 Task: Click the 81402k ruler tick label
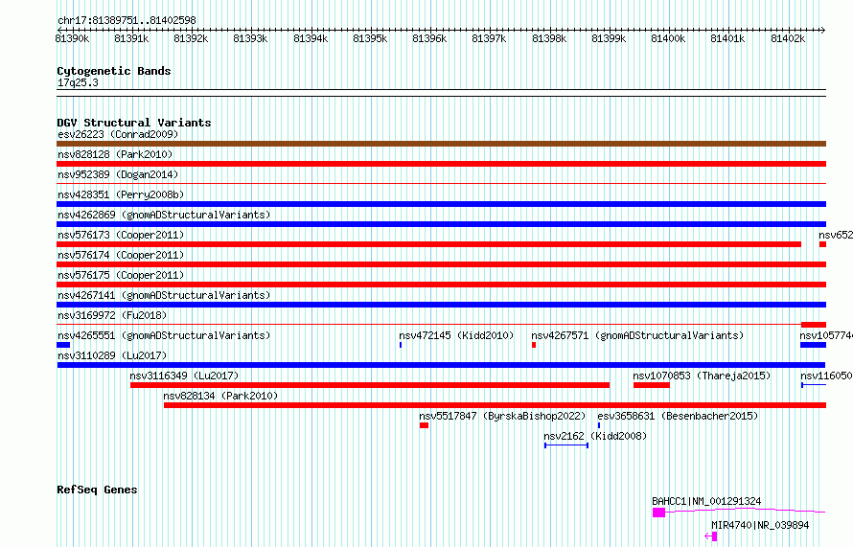click(788, 38)
